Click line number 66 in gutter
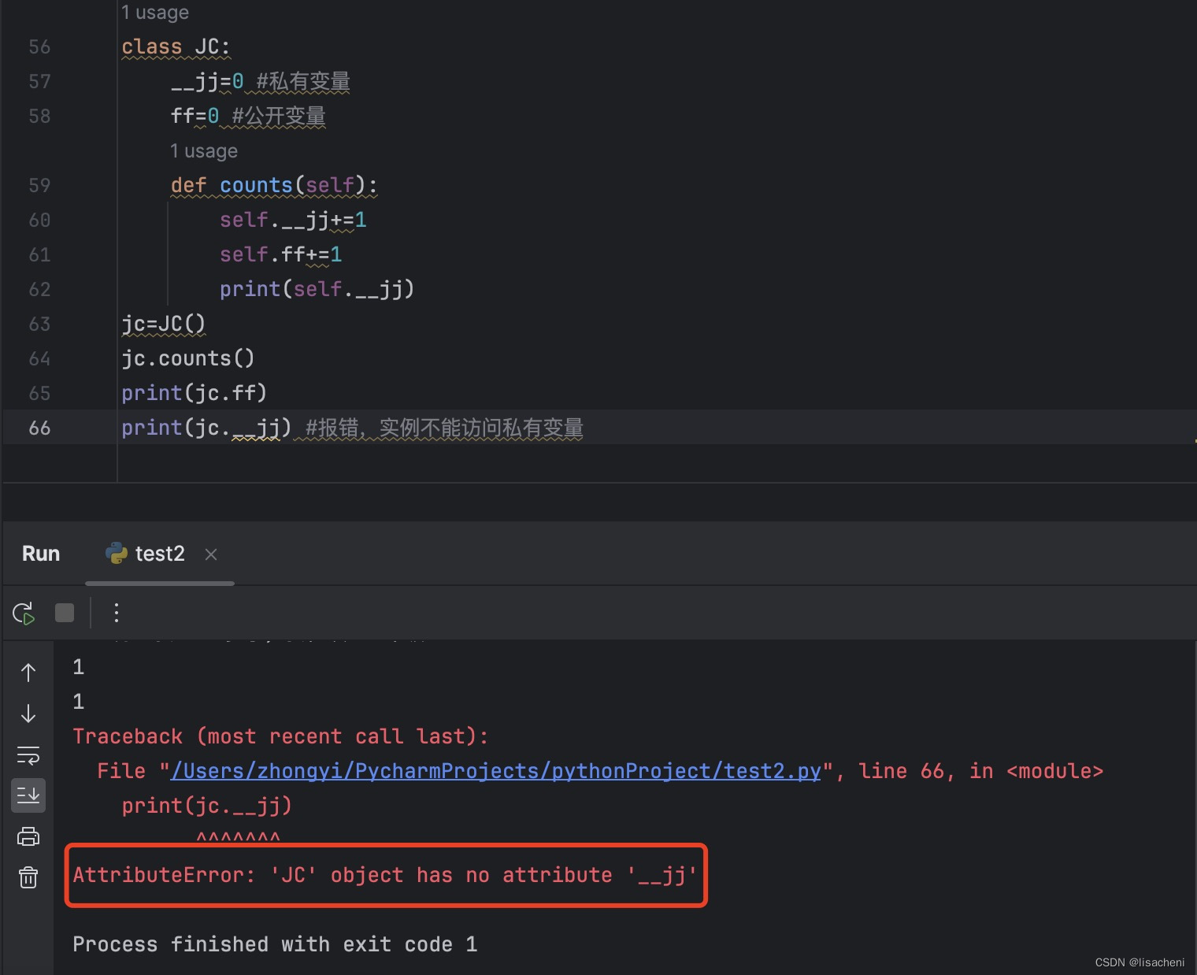The width and height of the screenshot is (1197, 975). click(39, 428)
